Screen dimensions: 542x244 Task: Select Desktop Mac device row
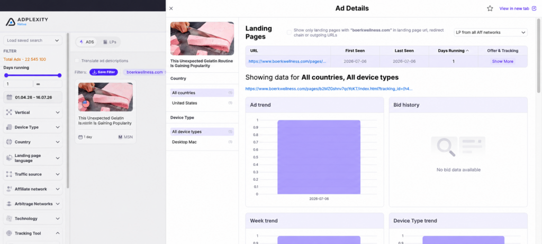(202, 142)
